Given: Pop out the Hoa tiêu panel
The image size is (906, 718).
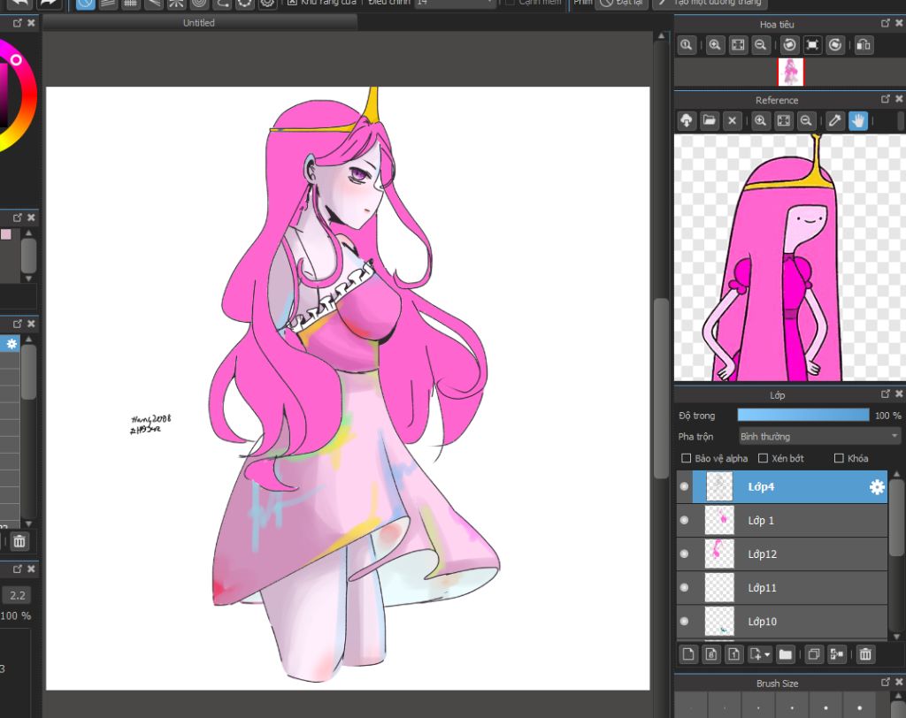Looking at the screenshot, I should coord(885,23).
